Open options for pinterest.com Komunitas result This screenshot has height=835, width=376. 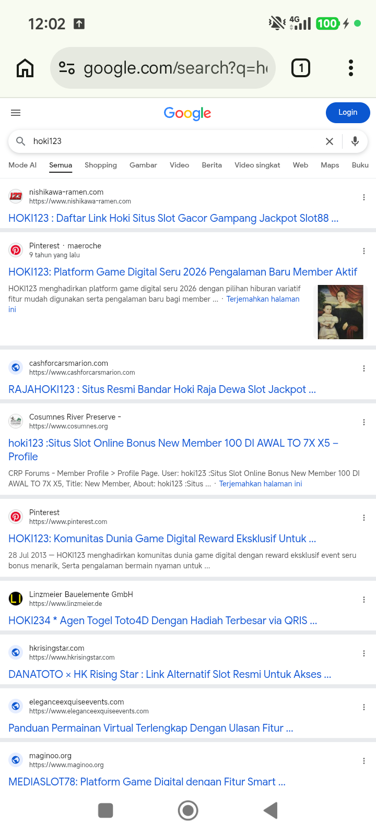coord(364,518)
